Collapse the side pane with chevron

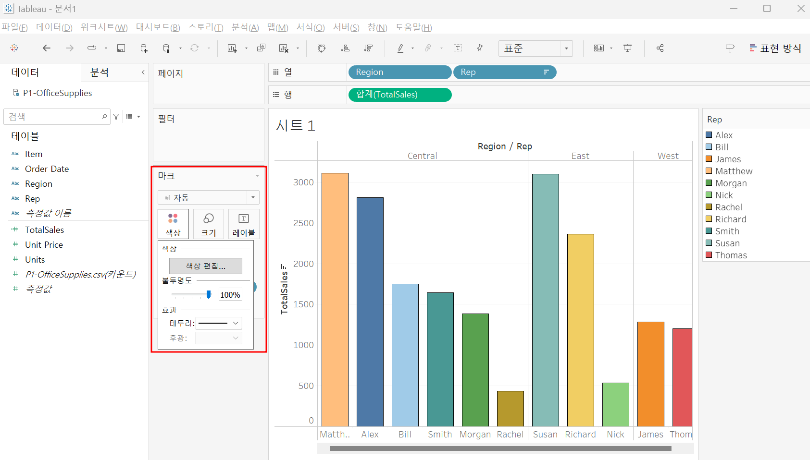[x=143, y=73]
